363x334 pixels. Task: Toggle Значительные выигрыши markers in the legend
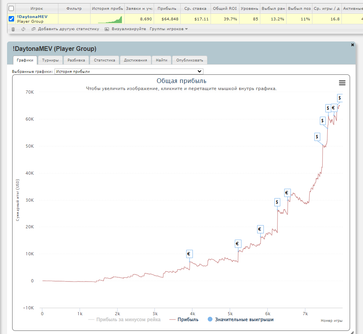(241, 320)
